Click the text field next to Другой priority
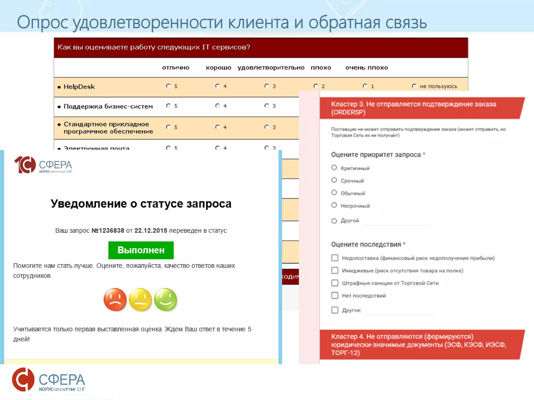The height and width of the screenshot is (400, 534). click(397, 221)
